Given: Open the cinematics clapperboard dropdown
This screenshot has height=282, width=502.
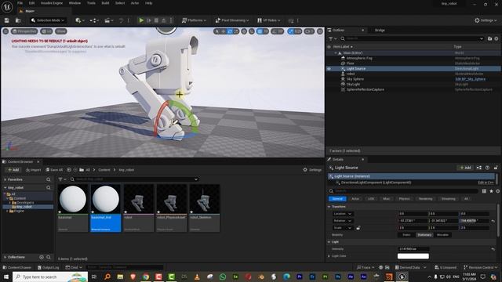Looking at the screenshot, I should pyautogui.click(x=109, y=20).
